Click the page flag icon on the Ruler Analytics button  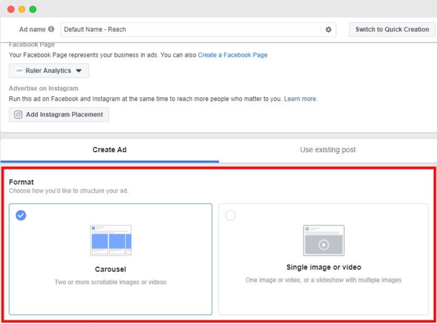pyautogui.click(x=19, y=71)
